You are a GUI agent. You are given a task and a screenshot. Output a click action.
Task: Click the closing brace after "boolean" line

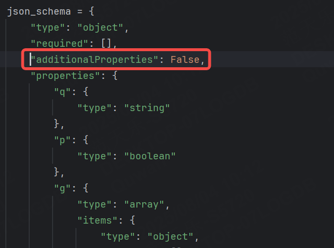tap(56, 172)
